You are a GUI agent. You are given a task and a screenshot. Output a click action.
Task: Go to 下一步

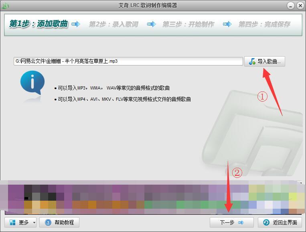point(231,222)
